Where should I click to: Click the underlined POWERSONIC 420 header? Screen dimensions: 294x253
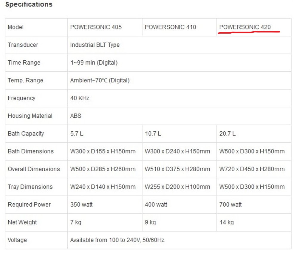(245, 27)
